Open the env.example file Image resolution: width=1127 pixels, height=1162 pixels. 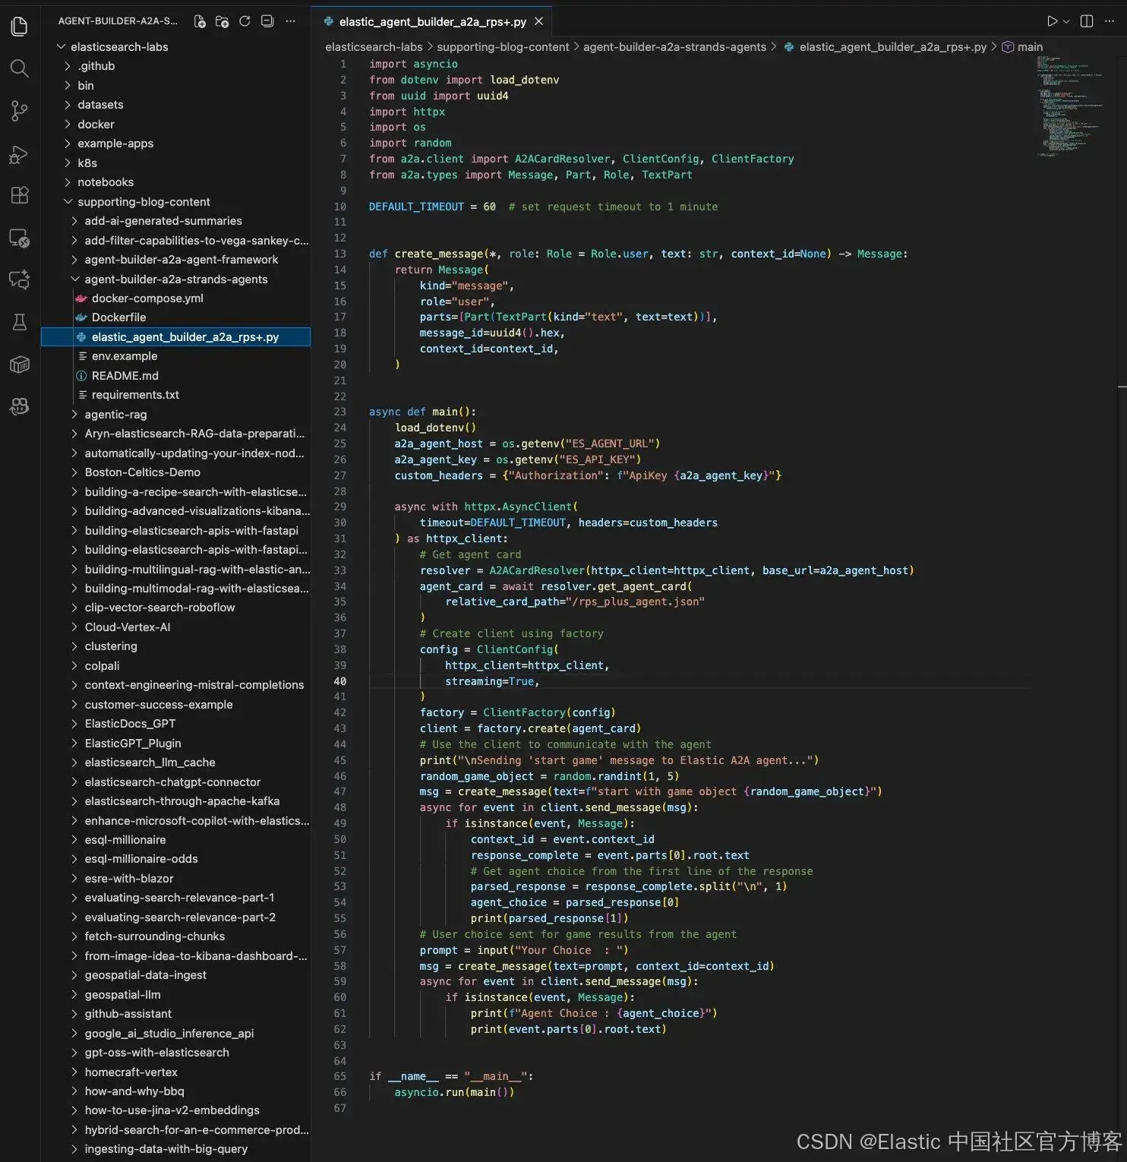(125, 356)
